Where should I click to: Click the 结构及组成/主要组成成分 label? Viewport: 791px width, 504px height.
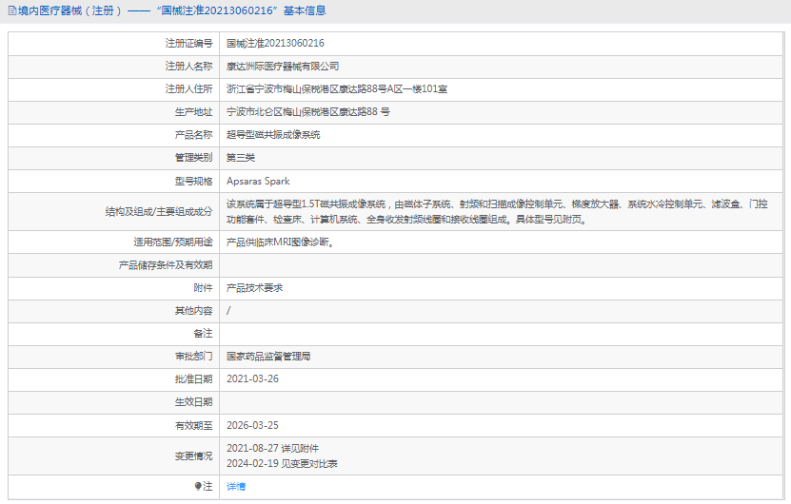(x=159, y=212)
